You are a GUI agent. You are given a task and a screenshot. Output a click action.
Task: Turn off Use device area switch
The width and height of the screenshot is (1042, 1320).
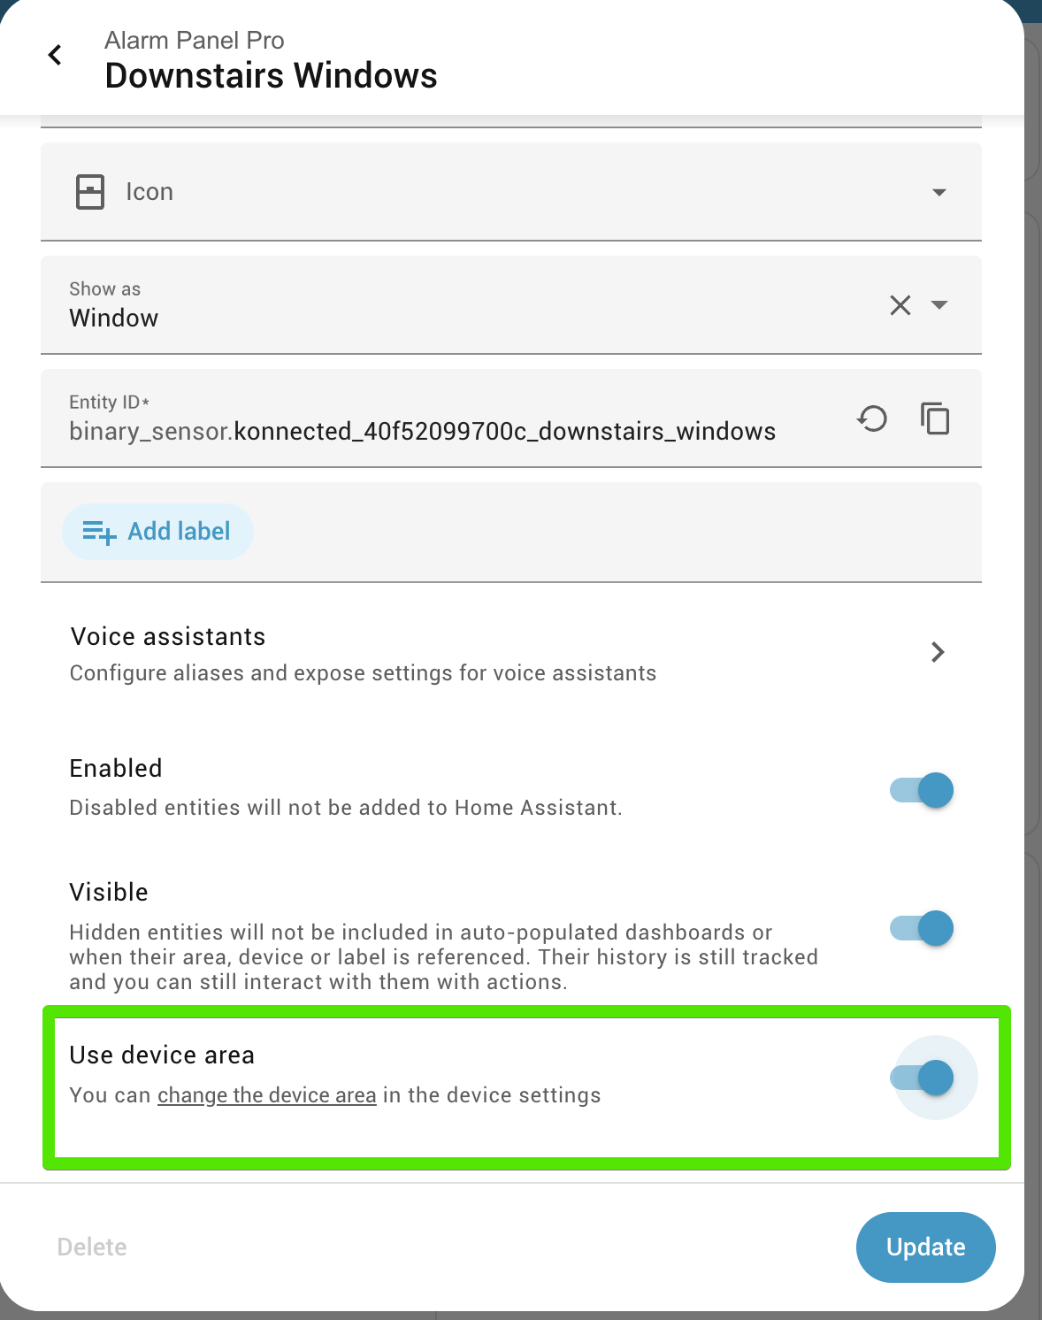pos(922,1078)
